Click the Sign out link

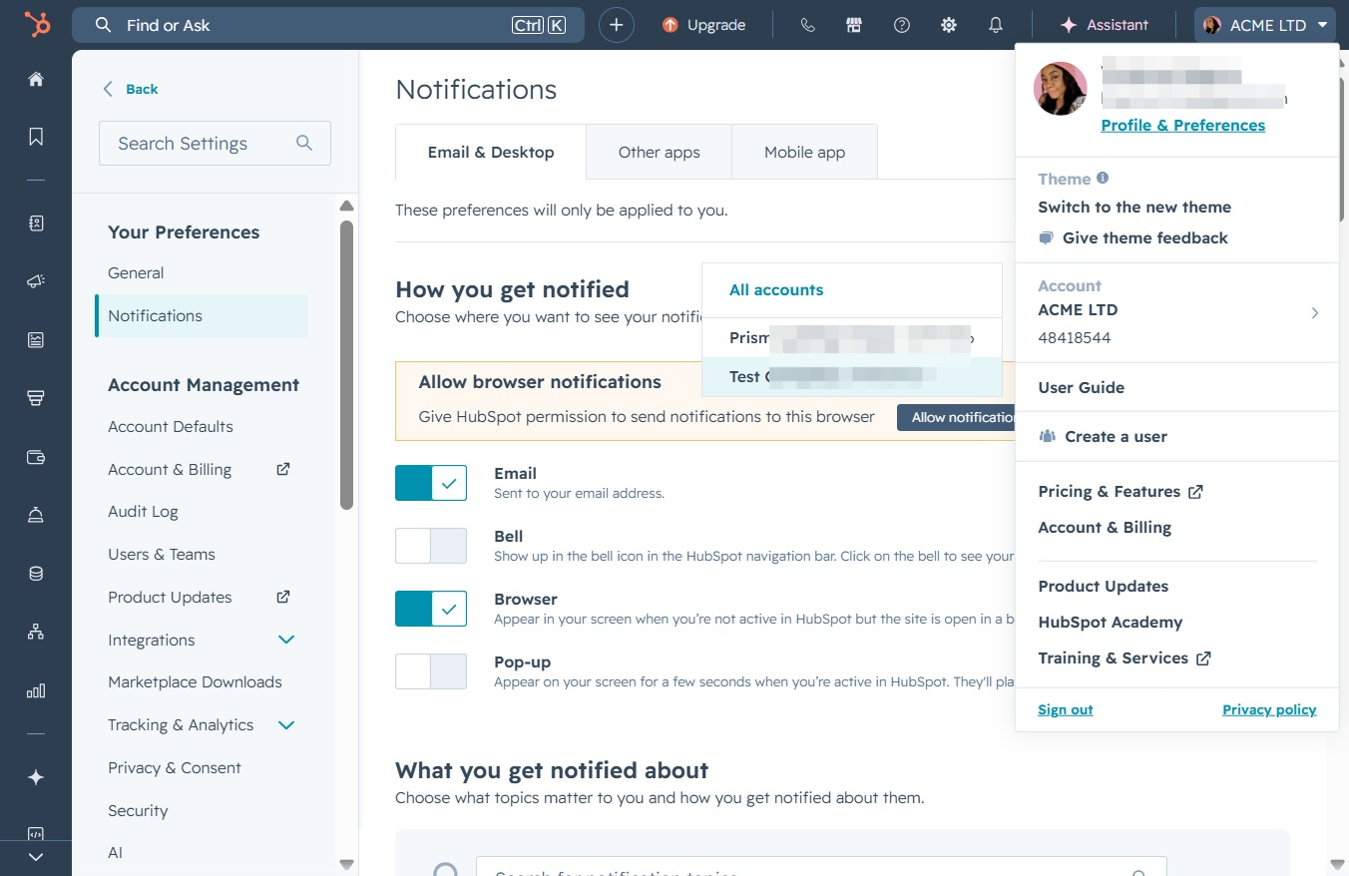(x=1066, y=709)
